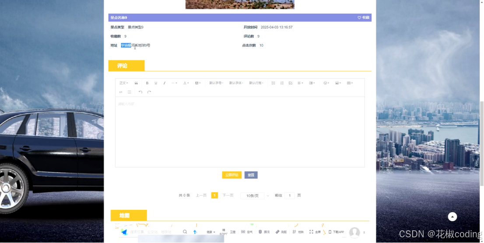
Task: Open the 默认行高 line height dropdown
Action: (256, 83)
